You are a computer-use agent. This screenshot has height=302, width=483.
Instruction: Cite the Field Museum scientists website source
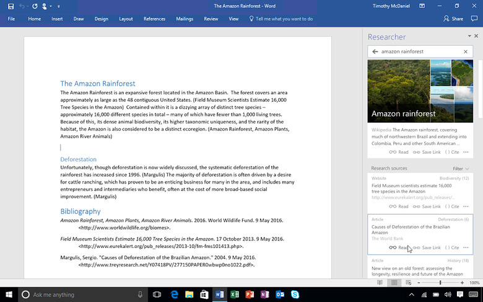451,207
